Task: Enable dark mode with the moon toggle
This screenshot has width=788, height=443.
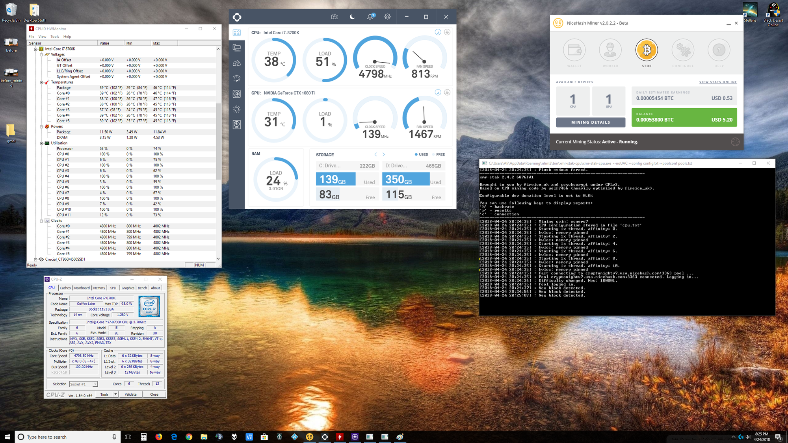Action: coord(352,17)
